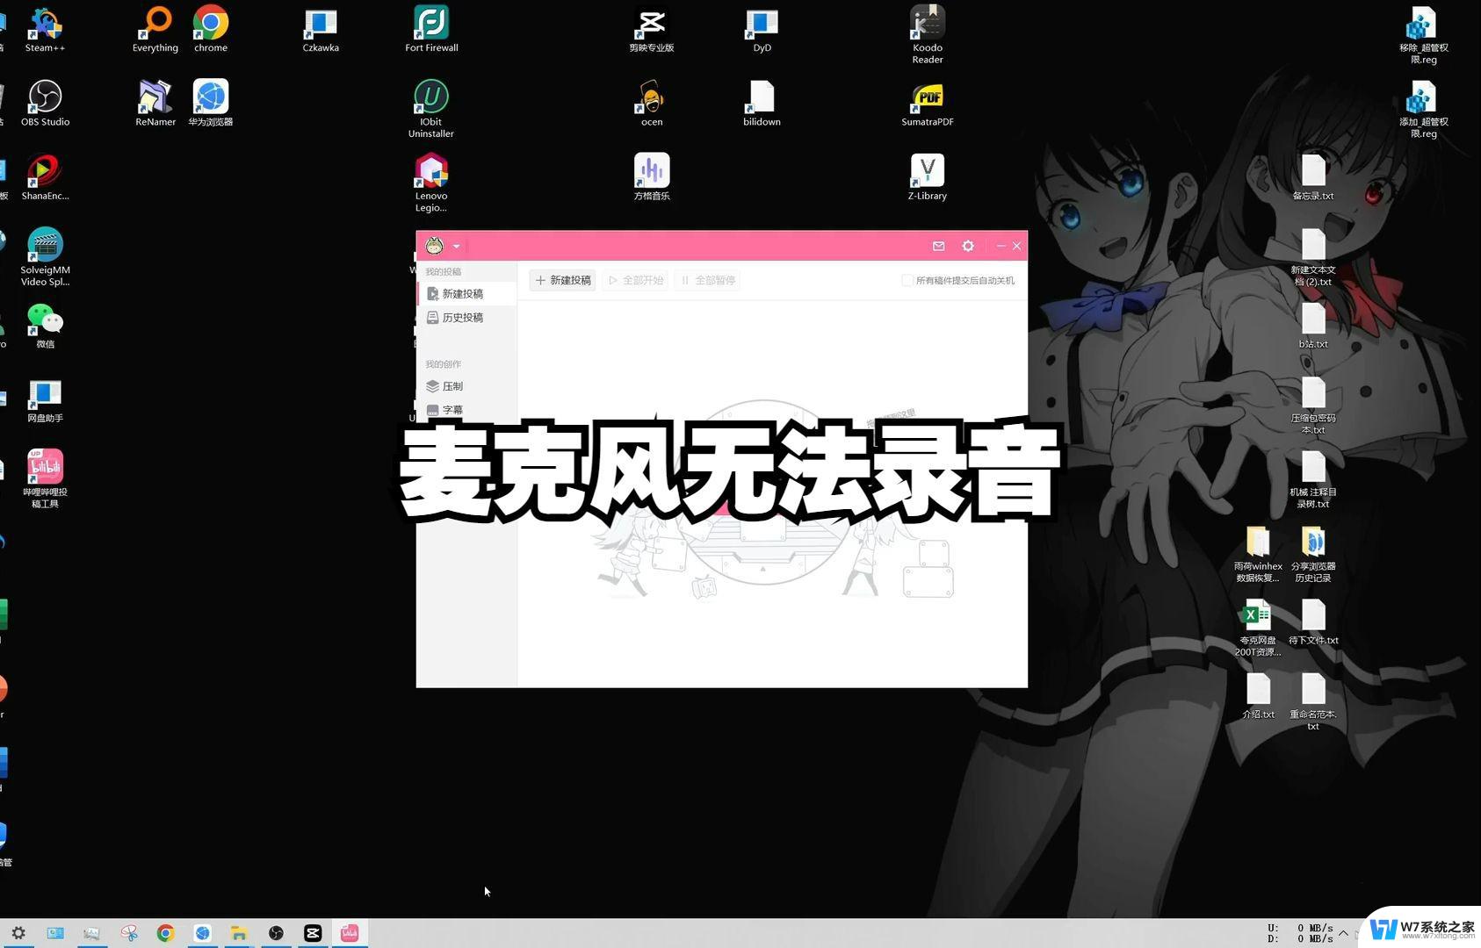Enable 所有稿件提交后自动关机 checkbox
1481x948 pixels.
[x=907, y=280]
